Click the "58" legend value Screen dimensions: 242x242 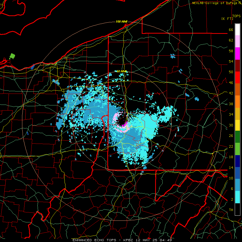[231, 51]
